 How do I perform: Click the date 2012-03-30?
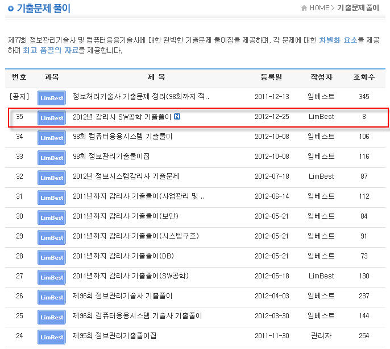pyautogui.click(x=272, y=316)
